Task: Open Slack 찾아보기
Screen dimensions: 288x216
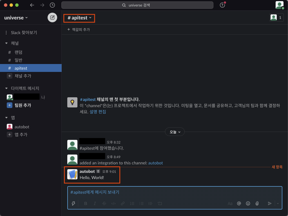Action: [x=24, y=32]
